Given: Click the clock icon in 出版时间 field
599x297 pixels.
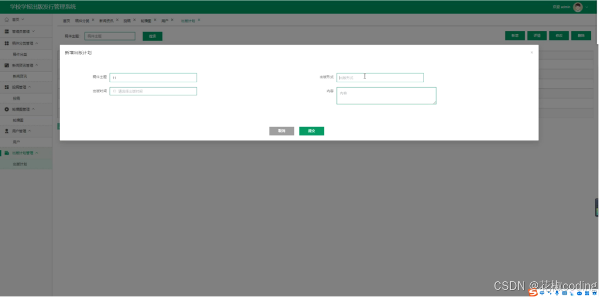Looking at the screenshot, I should pos(115,91).
